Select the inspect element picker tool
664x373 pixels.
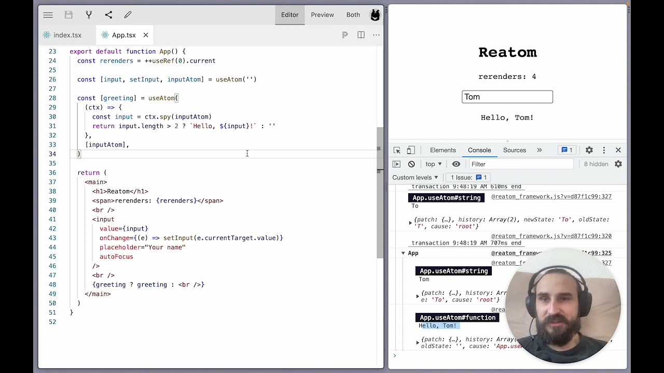(x=397, y=150)
